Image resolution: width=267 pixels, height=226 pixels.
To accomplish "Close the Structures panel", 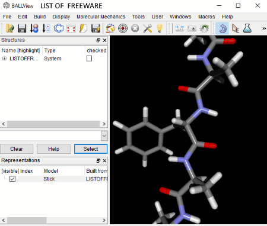I will pyautogui.click(x=104, y=40).
